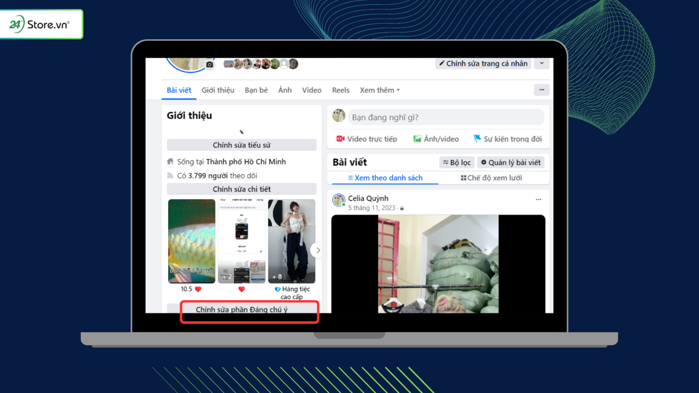Click Chỉnh sửa phần Đáng chú ý button
Viewport: 699px width, 393px height.
point(242,309)
